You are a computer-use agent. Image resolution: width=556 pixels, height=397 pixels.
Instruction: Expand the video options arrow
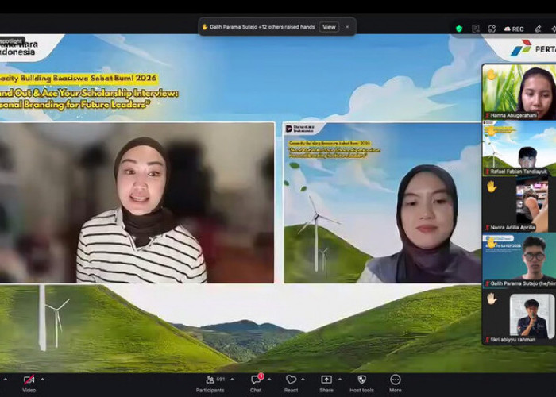[43, 380]
